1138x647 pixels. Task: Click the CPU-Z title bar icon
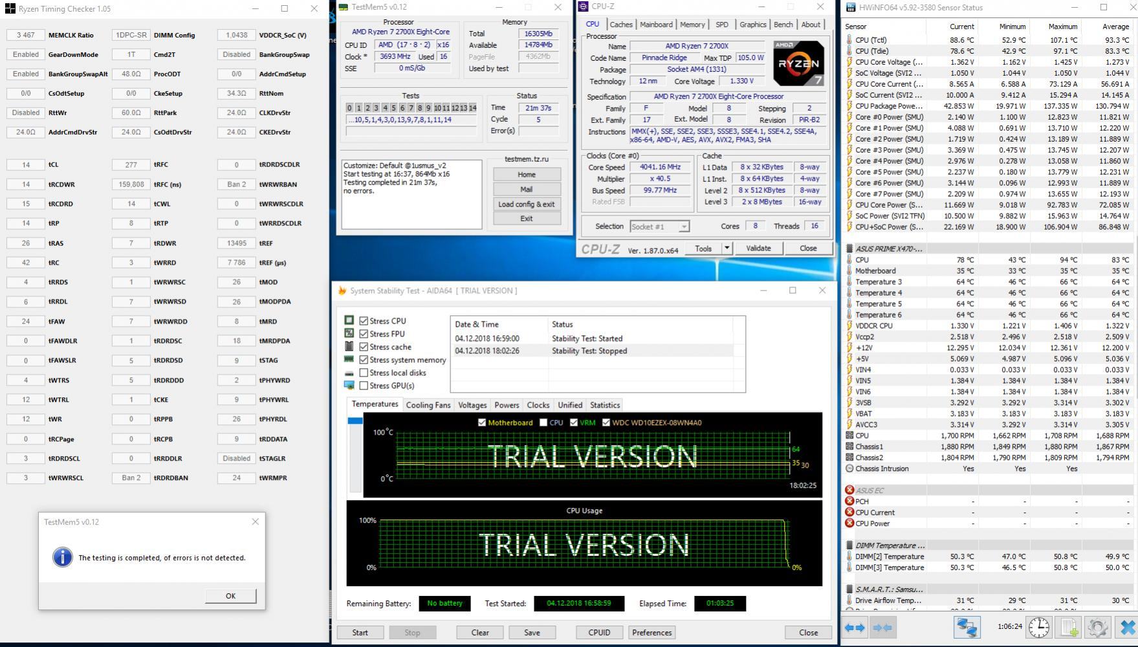coord(584,6)
